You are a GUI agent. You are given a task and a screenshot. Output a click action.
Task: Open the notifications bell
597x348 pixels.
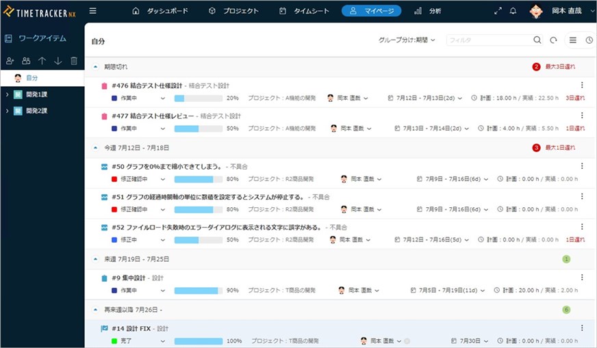[513, 11]
